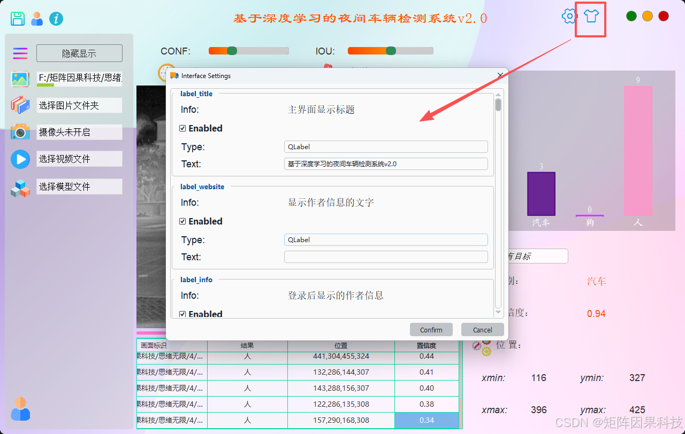685x434 pixels.
Task: Click the ymin value 327
Action: tap(637, 378)
